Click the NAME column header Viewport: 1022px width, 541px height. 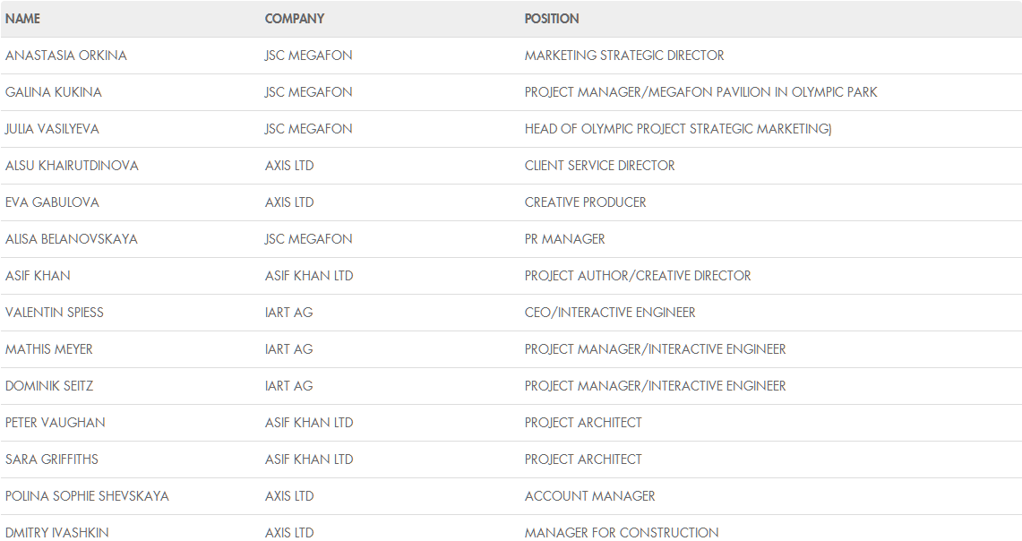[23, 19]
